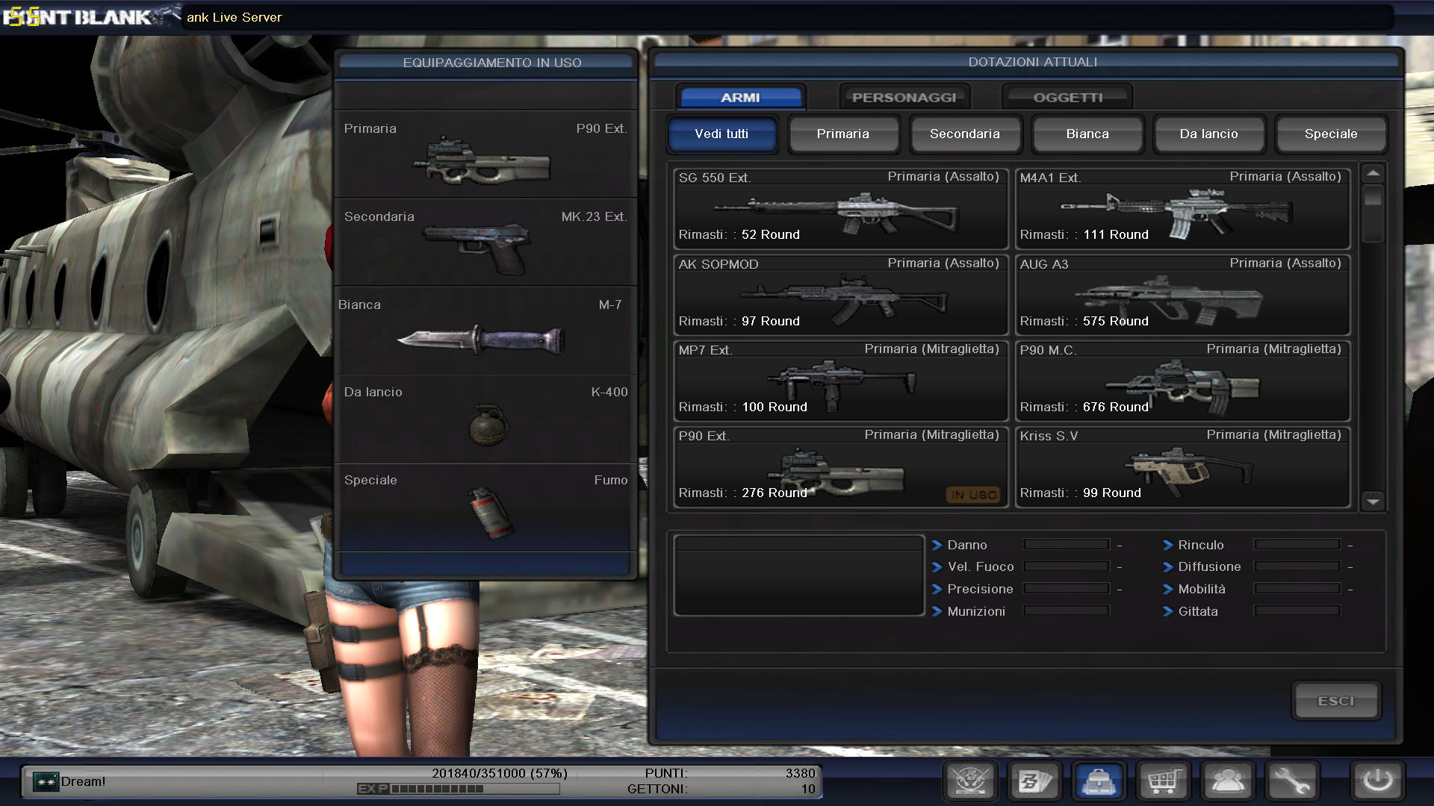
Task: Click the IN USO badge
Action: click(x=973, y=495)
